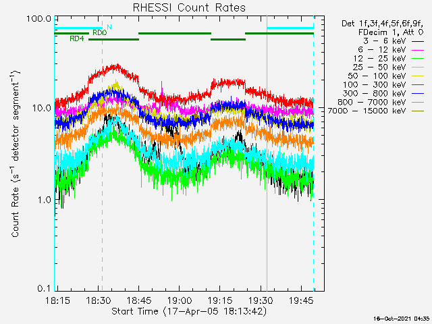Click the green line swatch for 12-25 keV
Image resolution: width=432 pixels, height=324 pixels.
418,59
